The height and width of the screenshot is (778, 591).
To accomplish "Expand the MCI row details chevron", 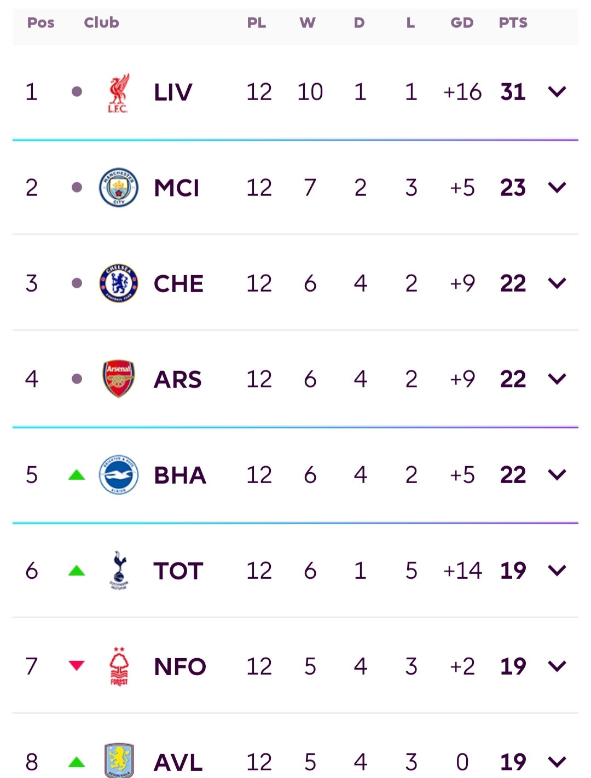I will click(557, 188).
